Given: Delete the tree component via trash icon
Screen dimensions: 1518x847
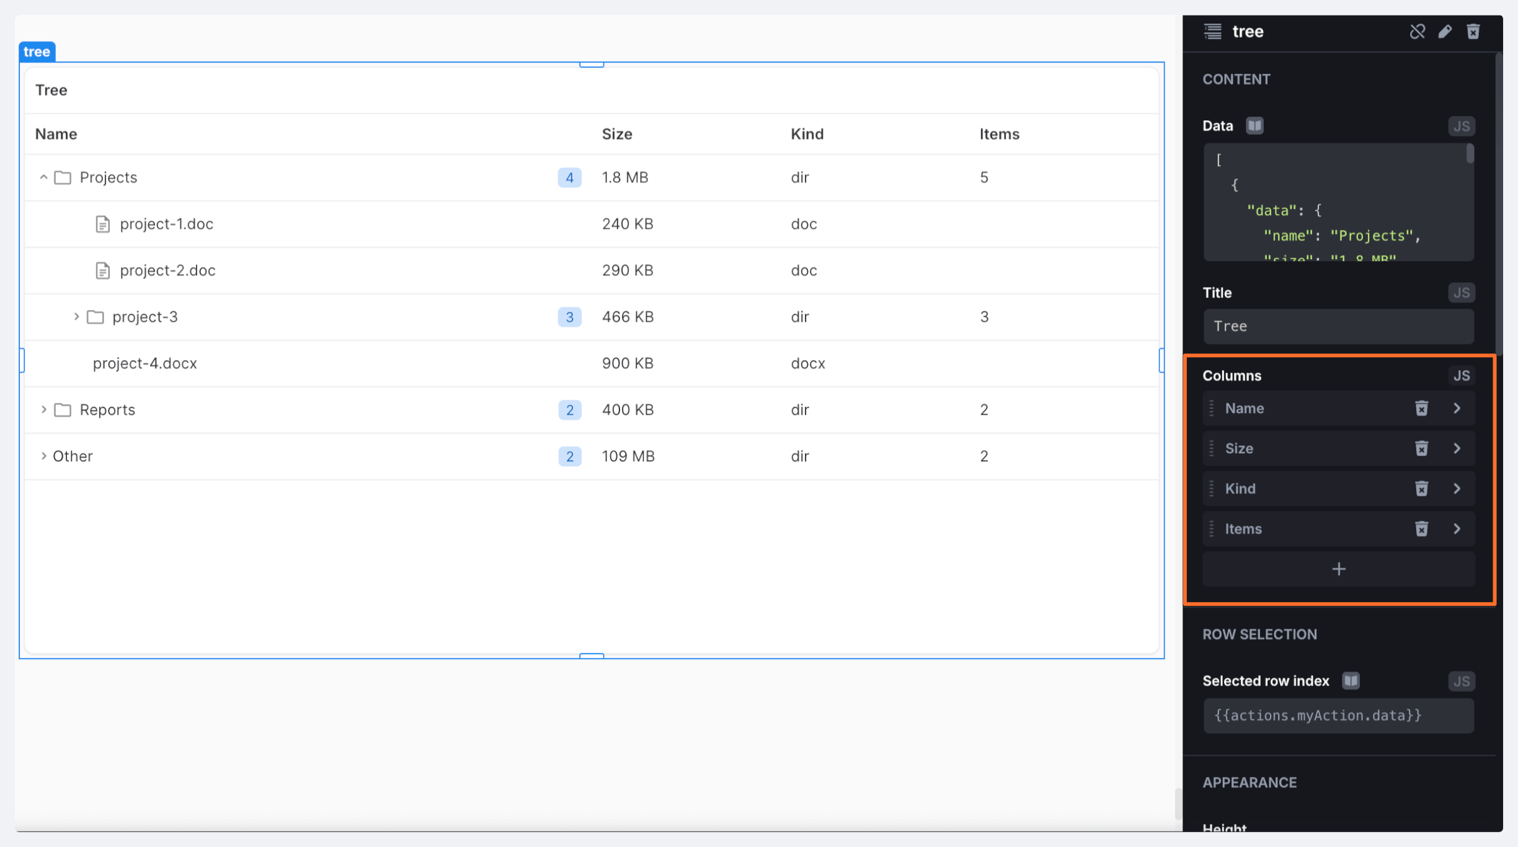Looking at the screenshot, I should (x=1473, y=32).
